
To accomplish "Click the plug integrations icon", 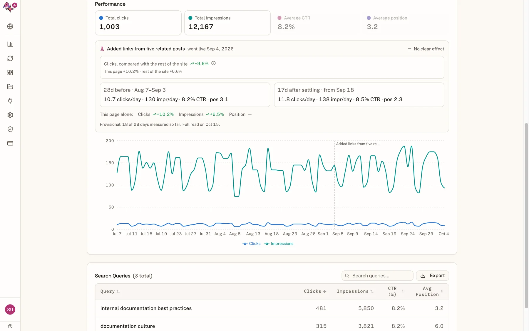I will pos(10,101).
